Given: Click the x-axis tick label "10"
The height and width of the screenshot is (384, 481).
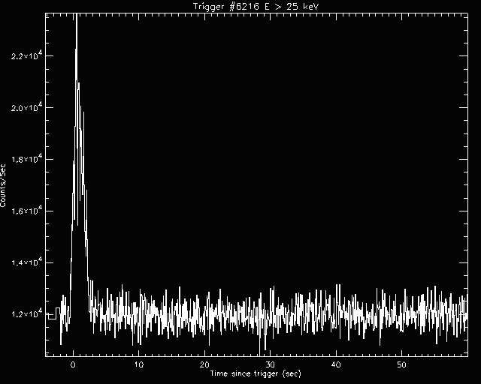Looking at the screenshot, I should pos(138,364).
